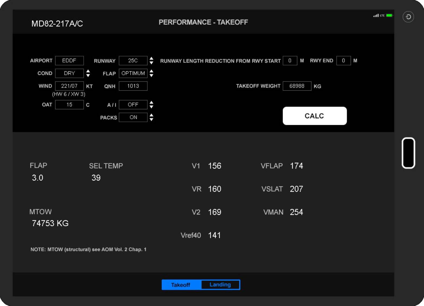Click the RWY END reduction field
This screenshot has width=424, height=306.
(343, 60)
